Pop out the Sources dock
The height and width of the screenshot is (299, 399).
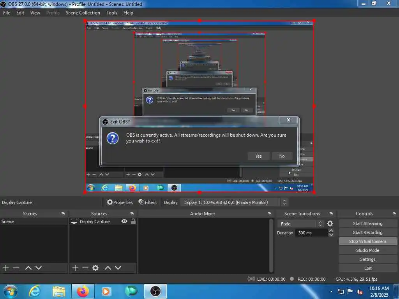pyautogui.click(x=132, y=214)
